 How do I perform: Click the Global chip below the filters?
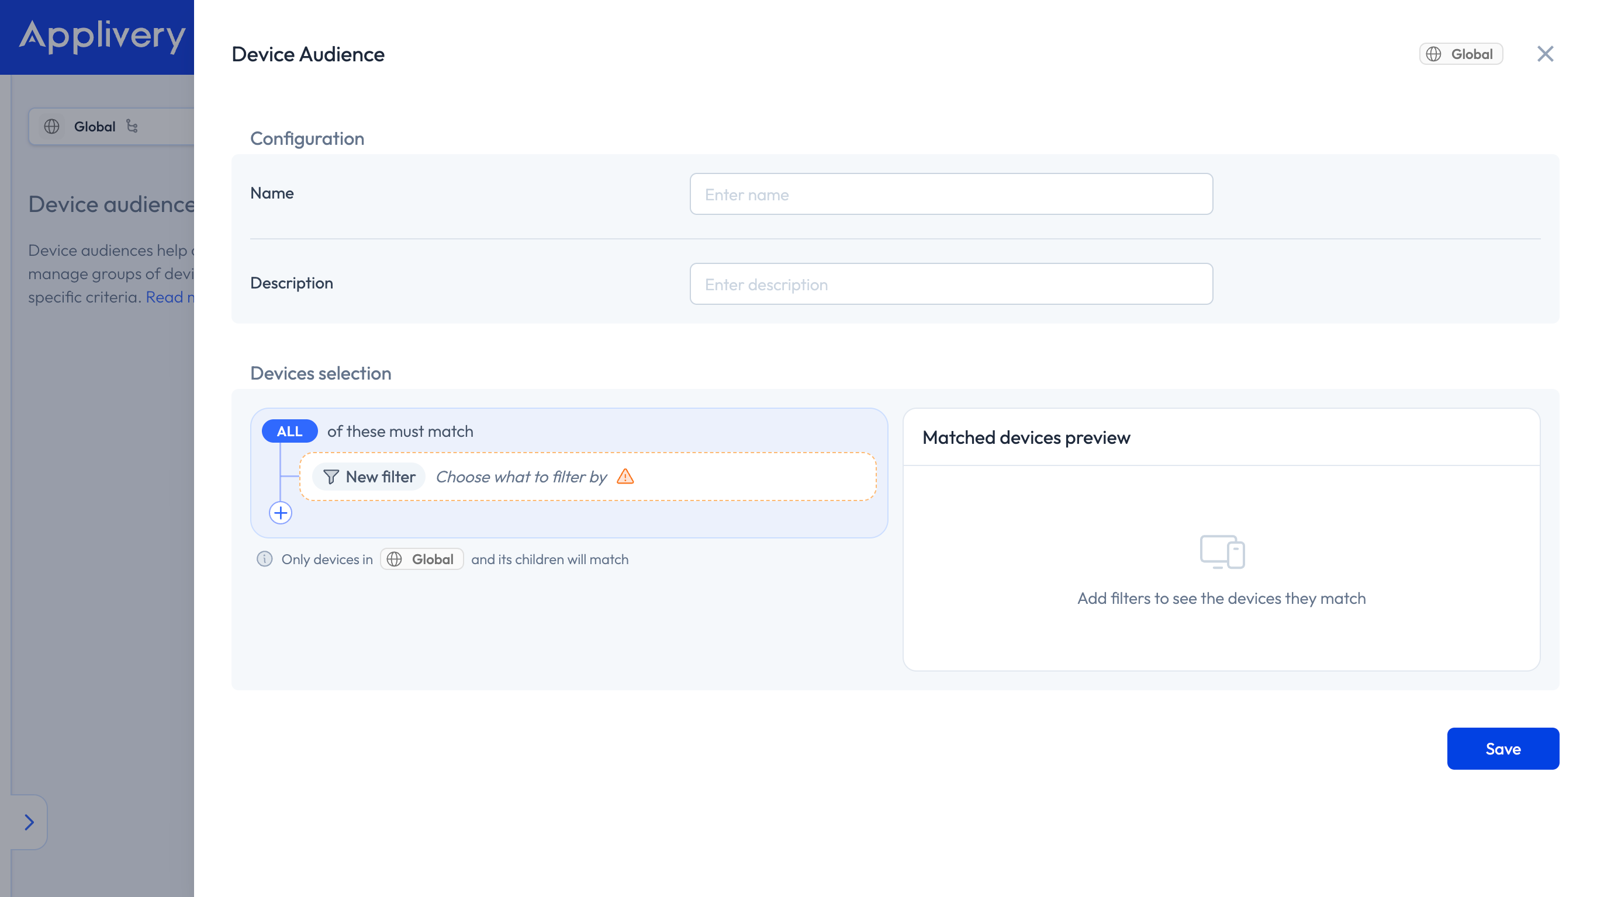421,559
